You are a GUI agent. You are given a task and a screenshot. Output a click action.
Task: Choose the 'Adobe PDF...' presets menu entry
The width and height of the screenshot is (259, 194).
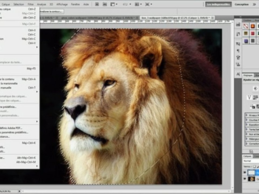19,128
